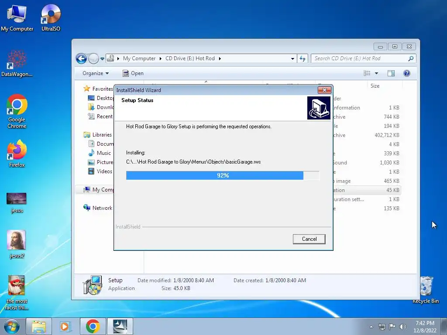
Task: Click the search magnifier icon
Action: pos(411,58)
